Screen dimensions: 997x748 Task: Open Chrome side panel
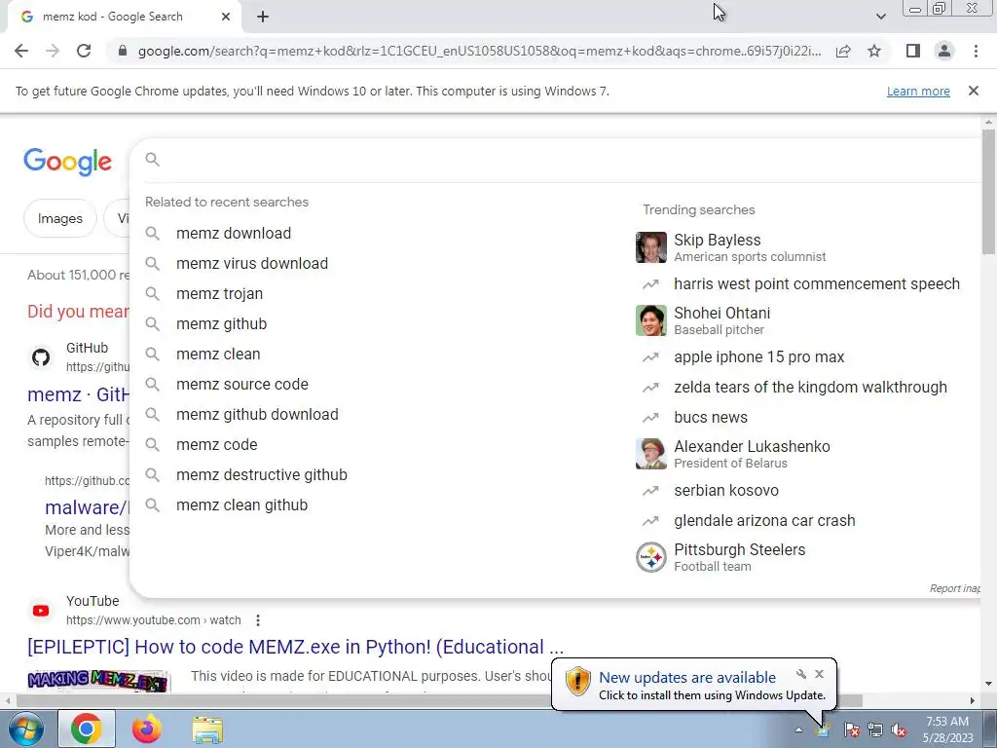point(913,51)
